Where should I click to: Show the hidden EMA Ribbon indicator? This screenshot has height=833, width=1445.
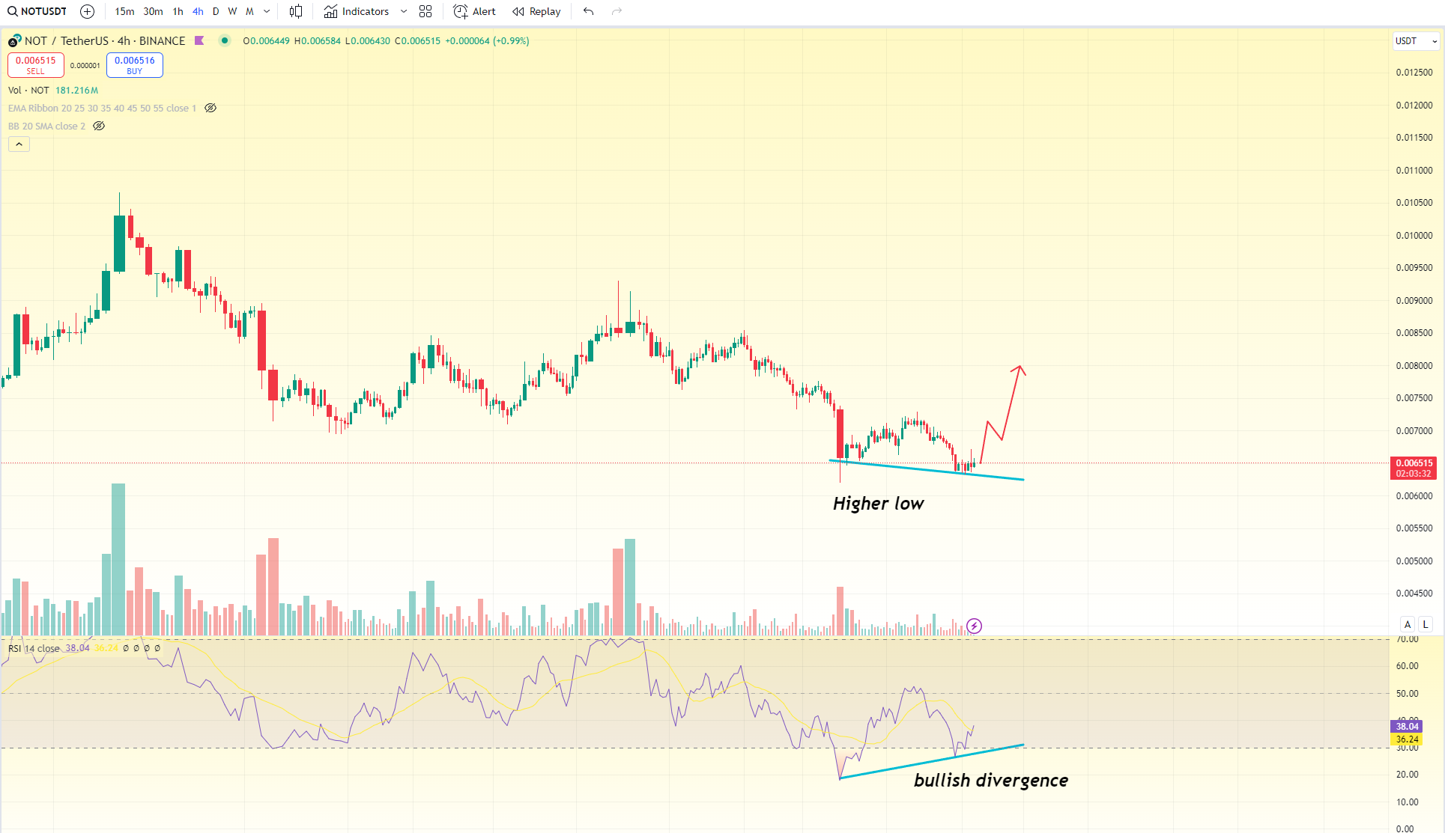pyautogui.click(x=210, y=108)
